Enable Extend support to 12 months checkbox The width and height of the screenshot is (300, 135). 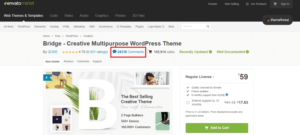188,103
